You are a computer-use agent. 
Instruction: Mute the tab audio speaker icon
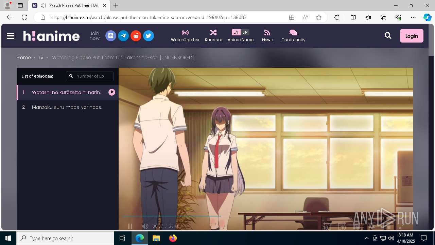pyautogui.click(x=43, y=5)
